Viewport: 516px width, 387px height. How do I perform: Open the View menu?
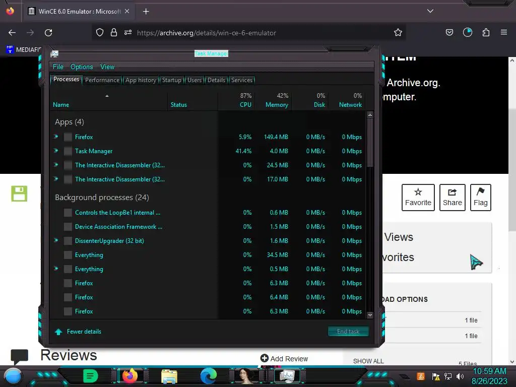click(x=107, y=67)
